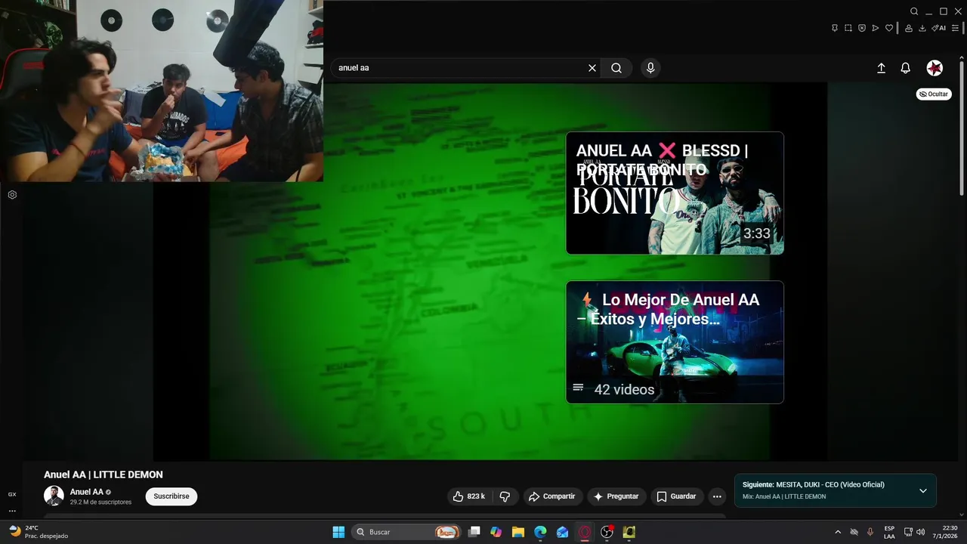Open the browser profile icon
Viewport: 967px width, 544px height.
click(909, 28)
